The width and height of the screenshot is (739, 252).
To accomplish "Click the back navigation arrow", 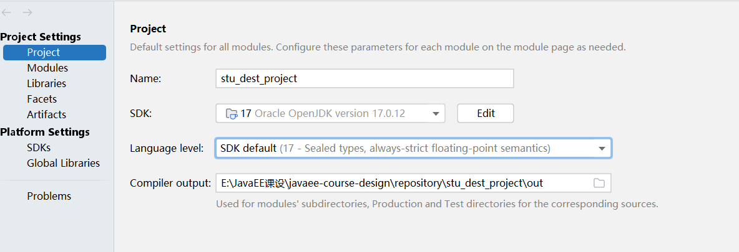I will pyautogui.click(x=6, y=12).
